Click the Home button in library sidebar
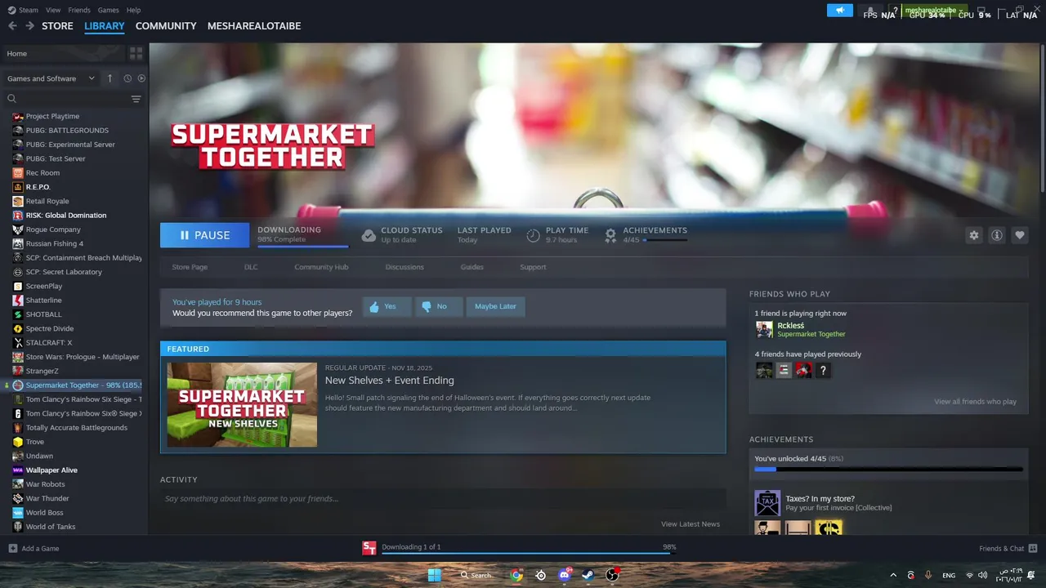1046x588 pixels. (x=64, y=53)
